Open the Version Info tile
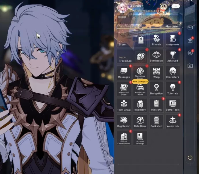 [x=173, y=122]
